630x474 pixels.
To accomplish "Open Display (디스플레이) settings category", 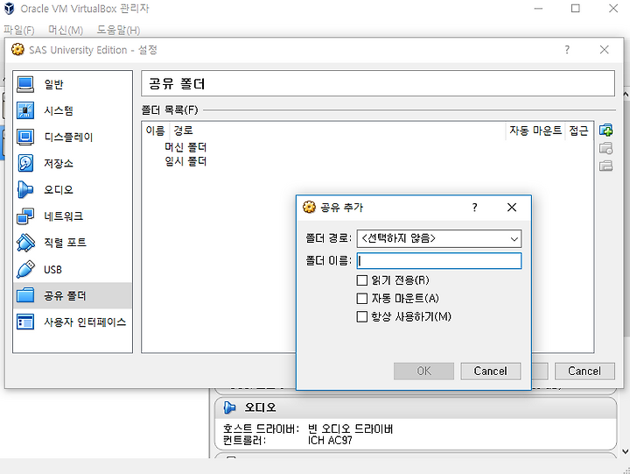I will click(73, 138).
